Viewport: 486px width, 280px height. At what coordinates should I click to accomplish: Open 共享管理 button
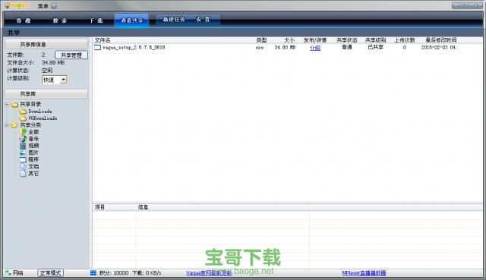click(71, 55)
